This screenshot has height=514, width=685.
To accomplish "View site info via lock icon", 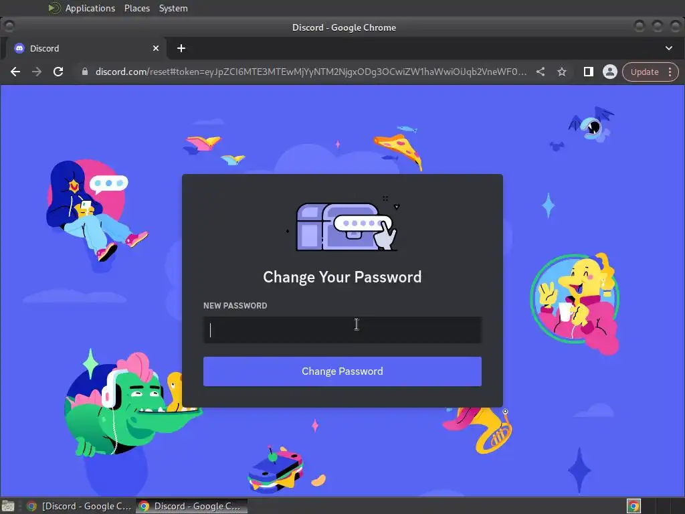I will click(85, 72).
